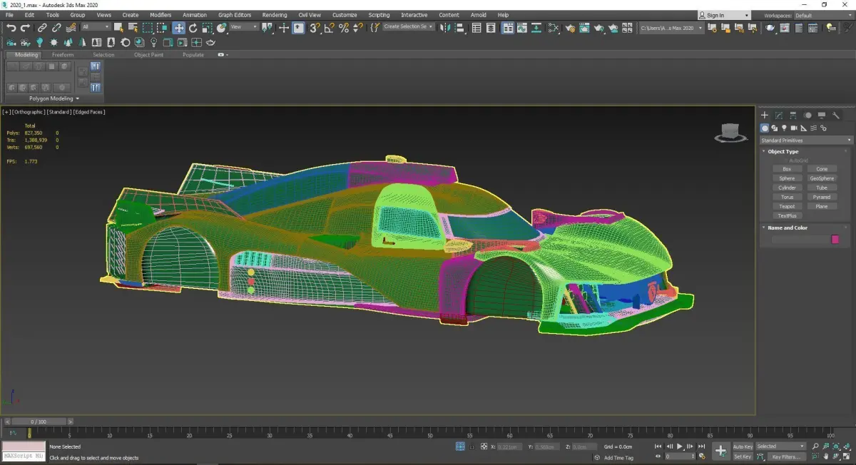Open the Modify tab in the command panel
Screen dimensions: 856x465
coord(779,116)
